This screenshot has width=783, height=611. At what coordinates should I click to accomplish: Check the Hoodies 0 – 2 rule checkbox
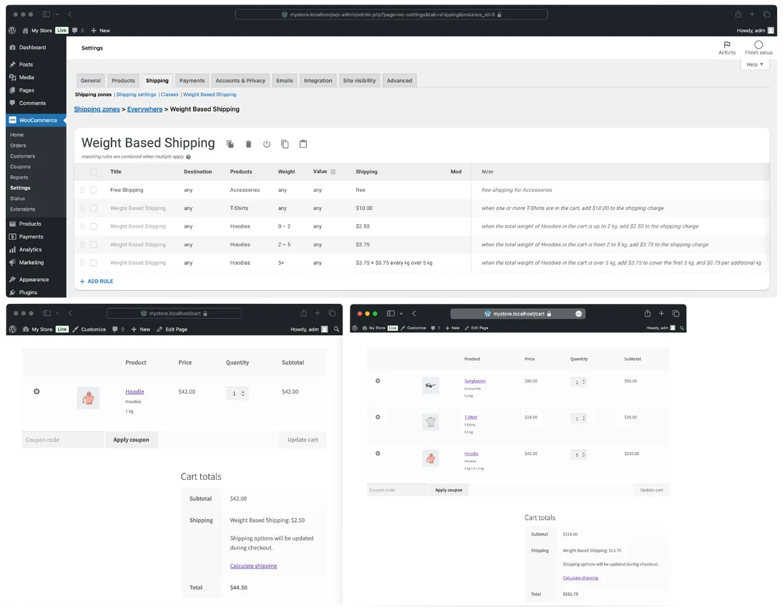93,226
